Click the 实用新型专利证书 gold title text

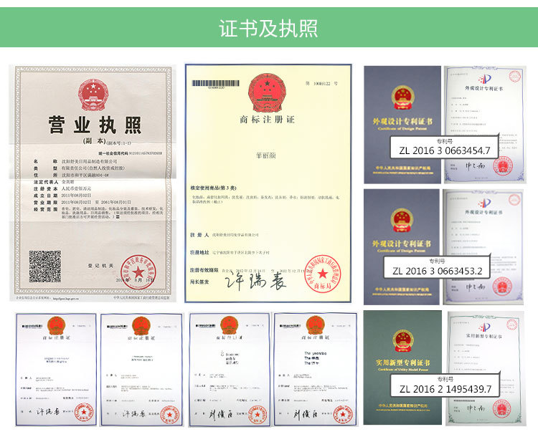(403, 362)
